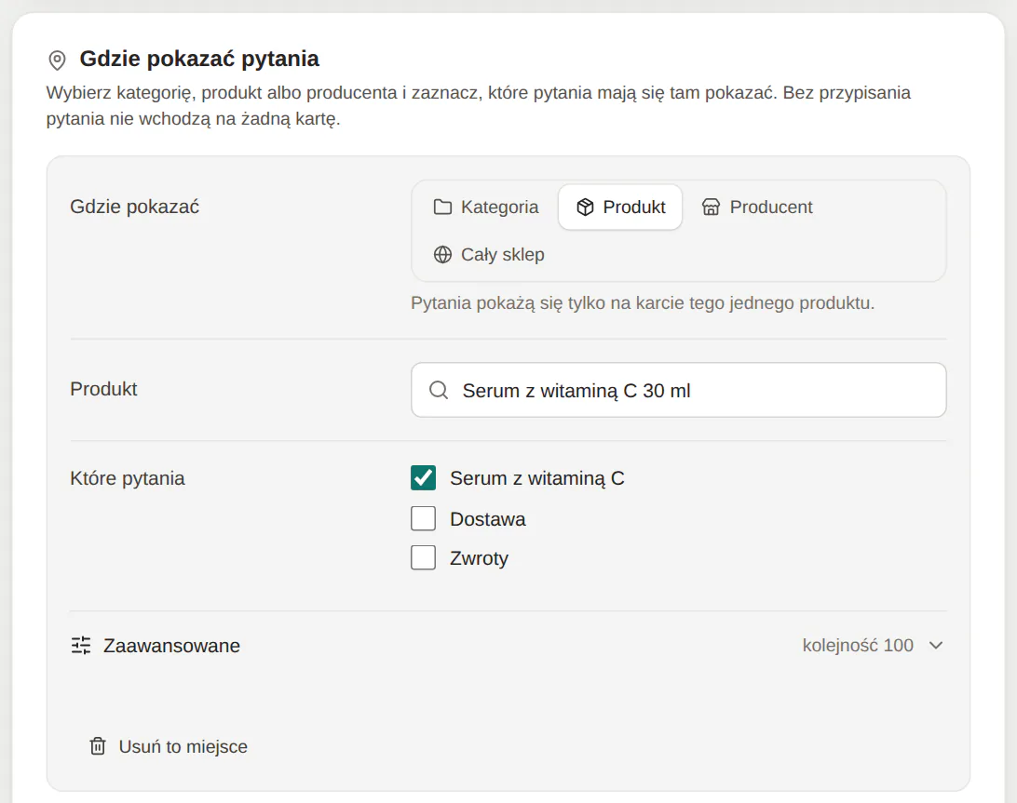Click the Dostawa checkbox label text
This screenshot has width=1017, height=803.
[488, 519]
